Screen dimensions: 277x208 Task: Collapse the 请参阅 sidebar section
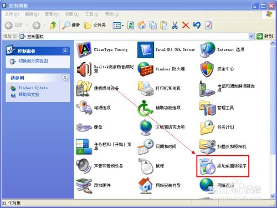pyautogui.click(x=65, y=78)
